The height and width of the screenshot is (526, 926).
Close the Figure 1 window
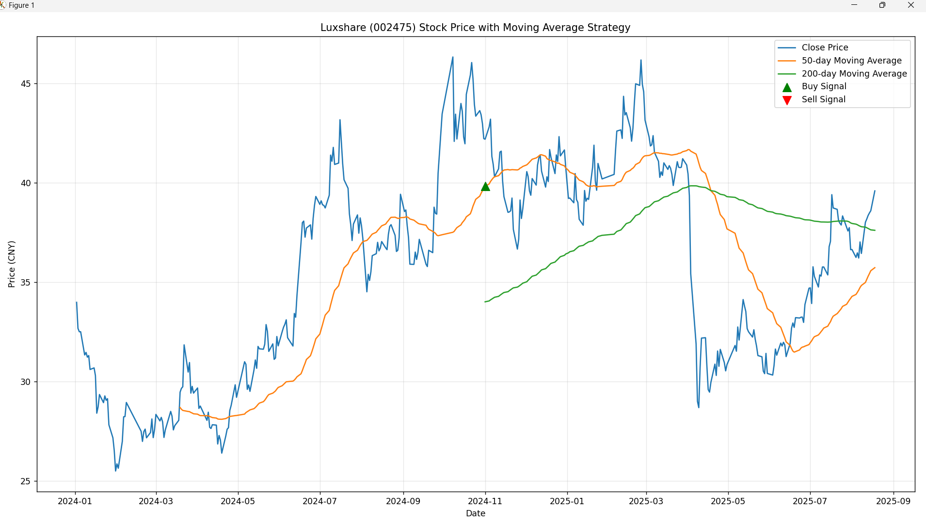tap(911, 5)
